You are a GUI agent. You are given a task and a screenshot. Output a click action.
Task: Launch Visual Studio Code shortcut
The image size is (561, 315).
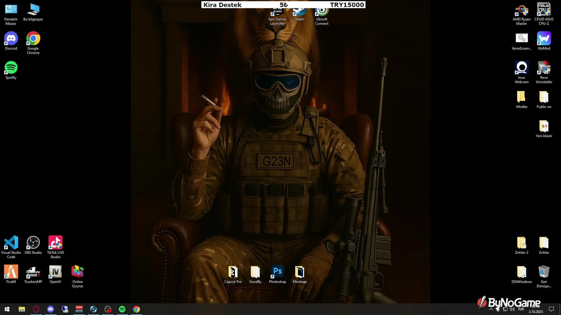[x=11, y=247]
